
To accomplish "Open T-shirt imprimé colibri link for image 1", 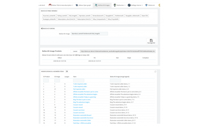I will point(80,84).
